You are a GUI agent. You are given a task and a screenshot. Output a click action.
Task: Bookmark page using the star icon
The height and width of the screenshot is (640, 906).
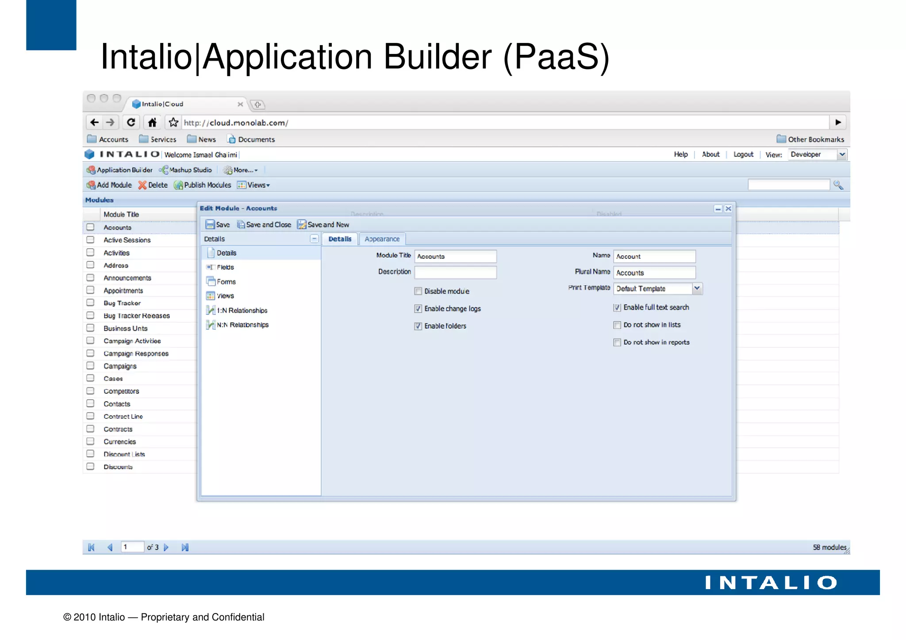[x=174, y=122]
